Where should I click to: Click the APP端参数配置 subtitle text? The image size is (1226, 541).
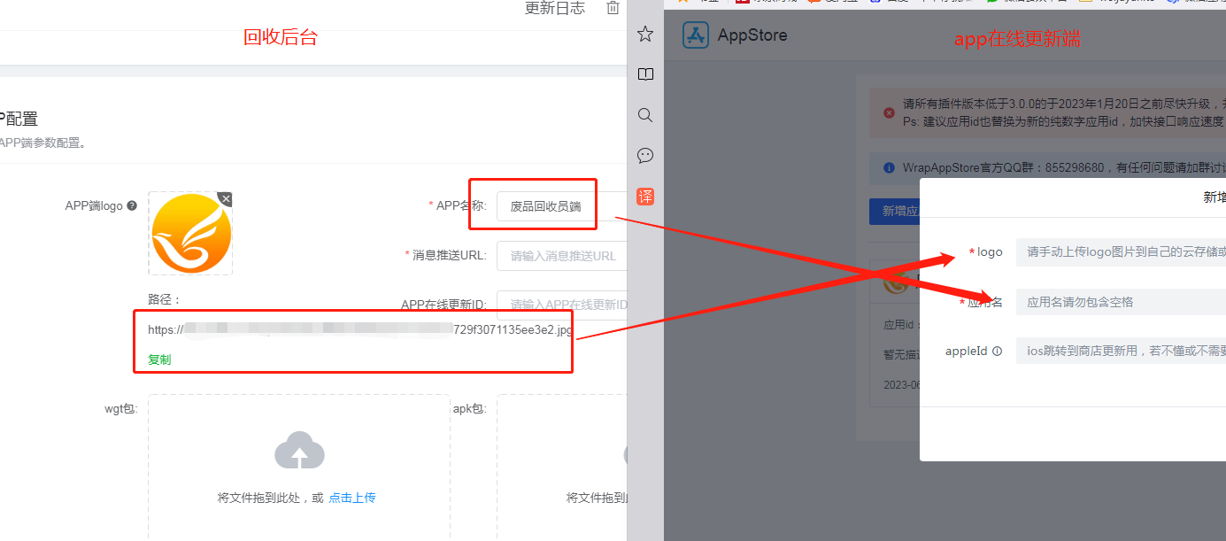click(42, 143)
